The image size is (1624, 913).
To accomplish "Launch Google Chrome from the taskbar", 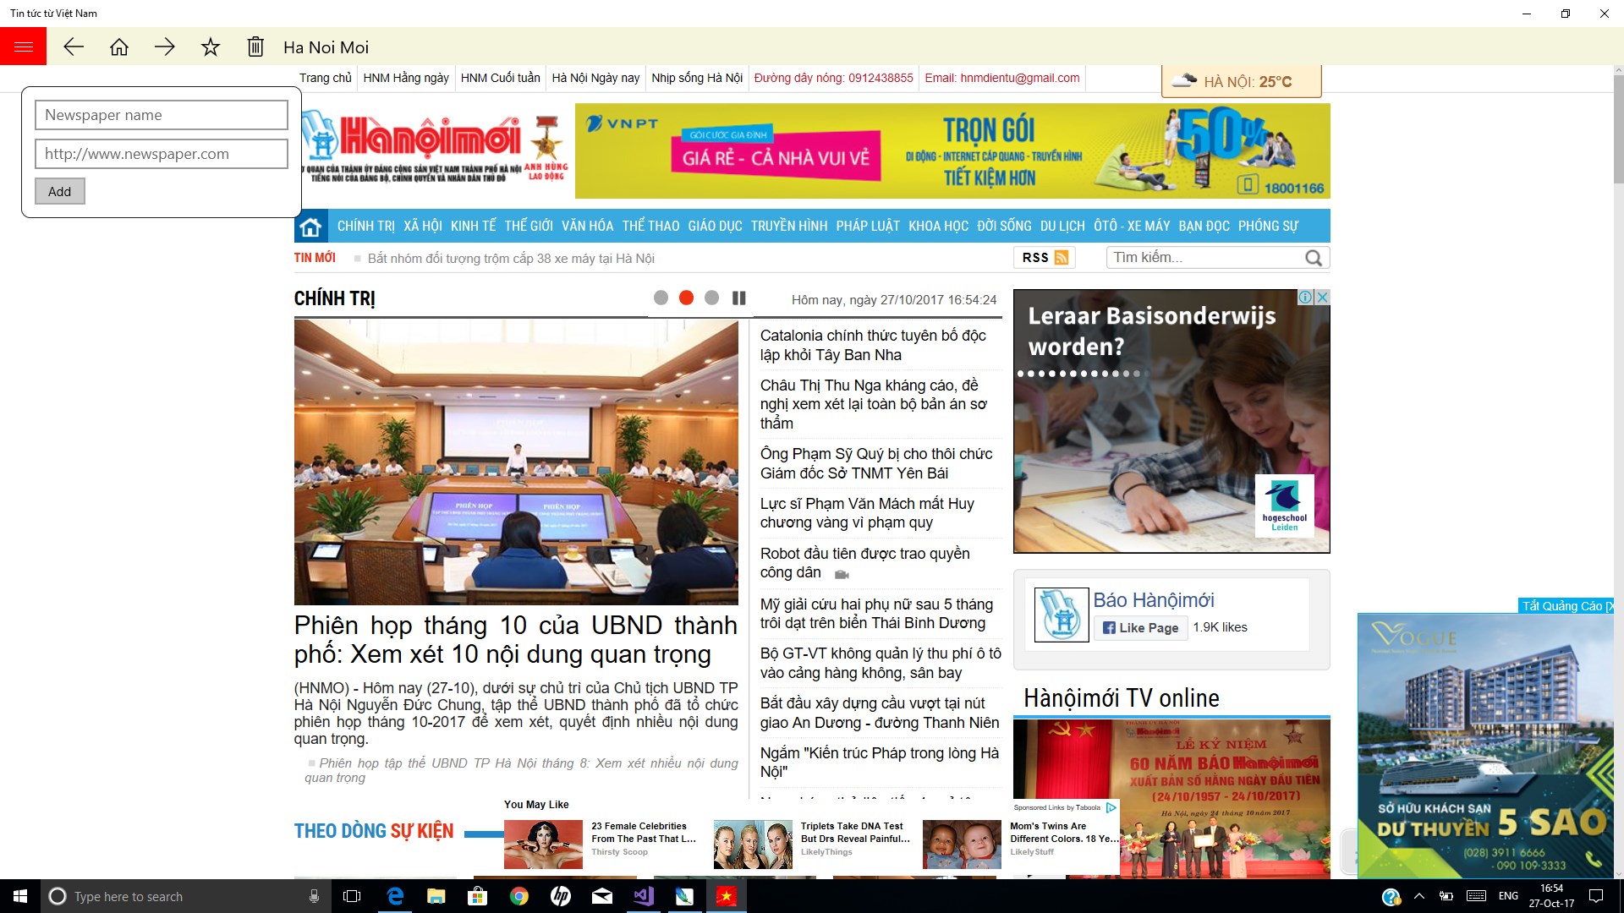I will pyautogui.click(x=518, y=896).
